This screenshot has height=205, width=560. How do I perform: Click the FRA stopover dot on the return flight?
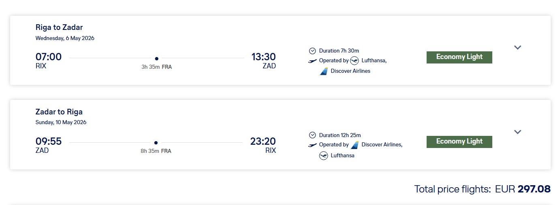(x=156, y=143)
